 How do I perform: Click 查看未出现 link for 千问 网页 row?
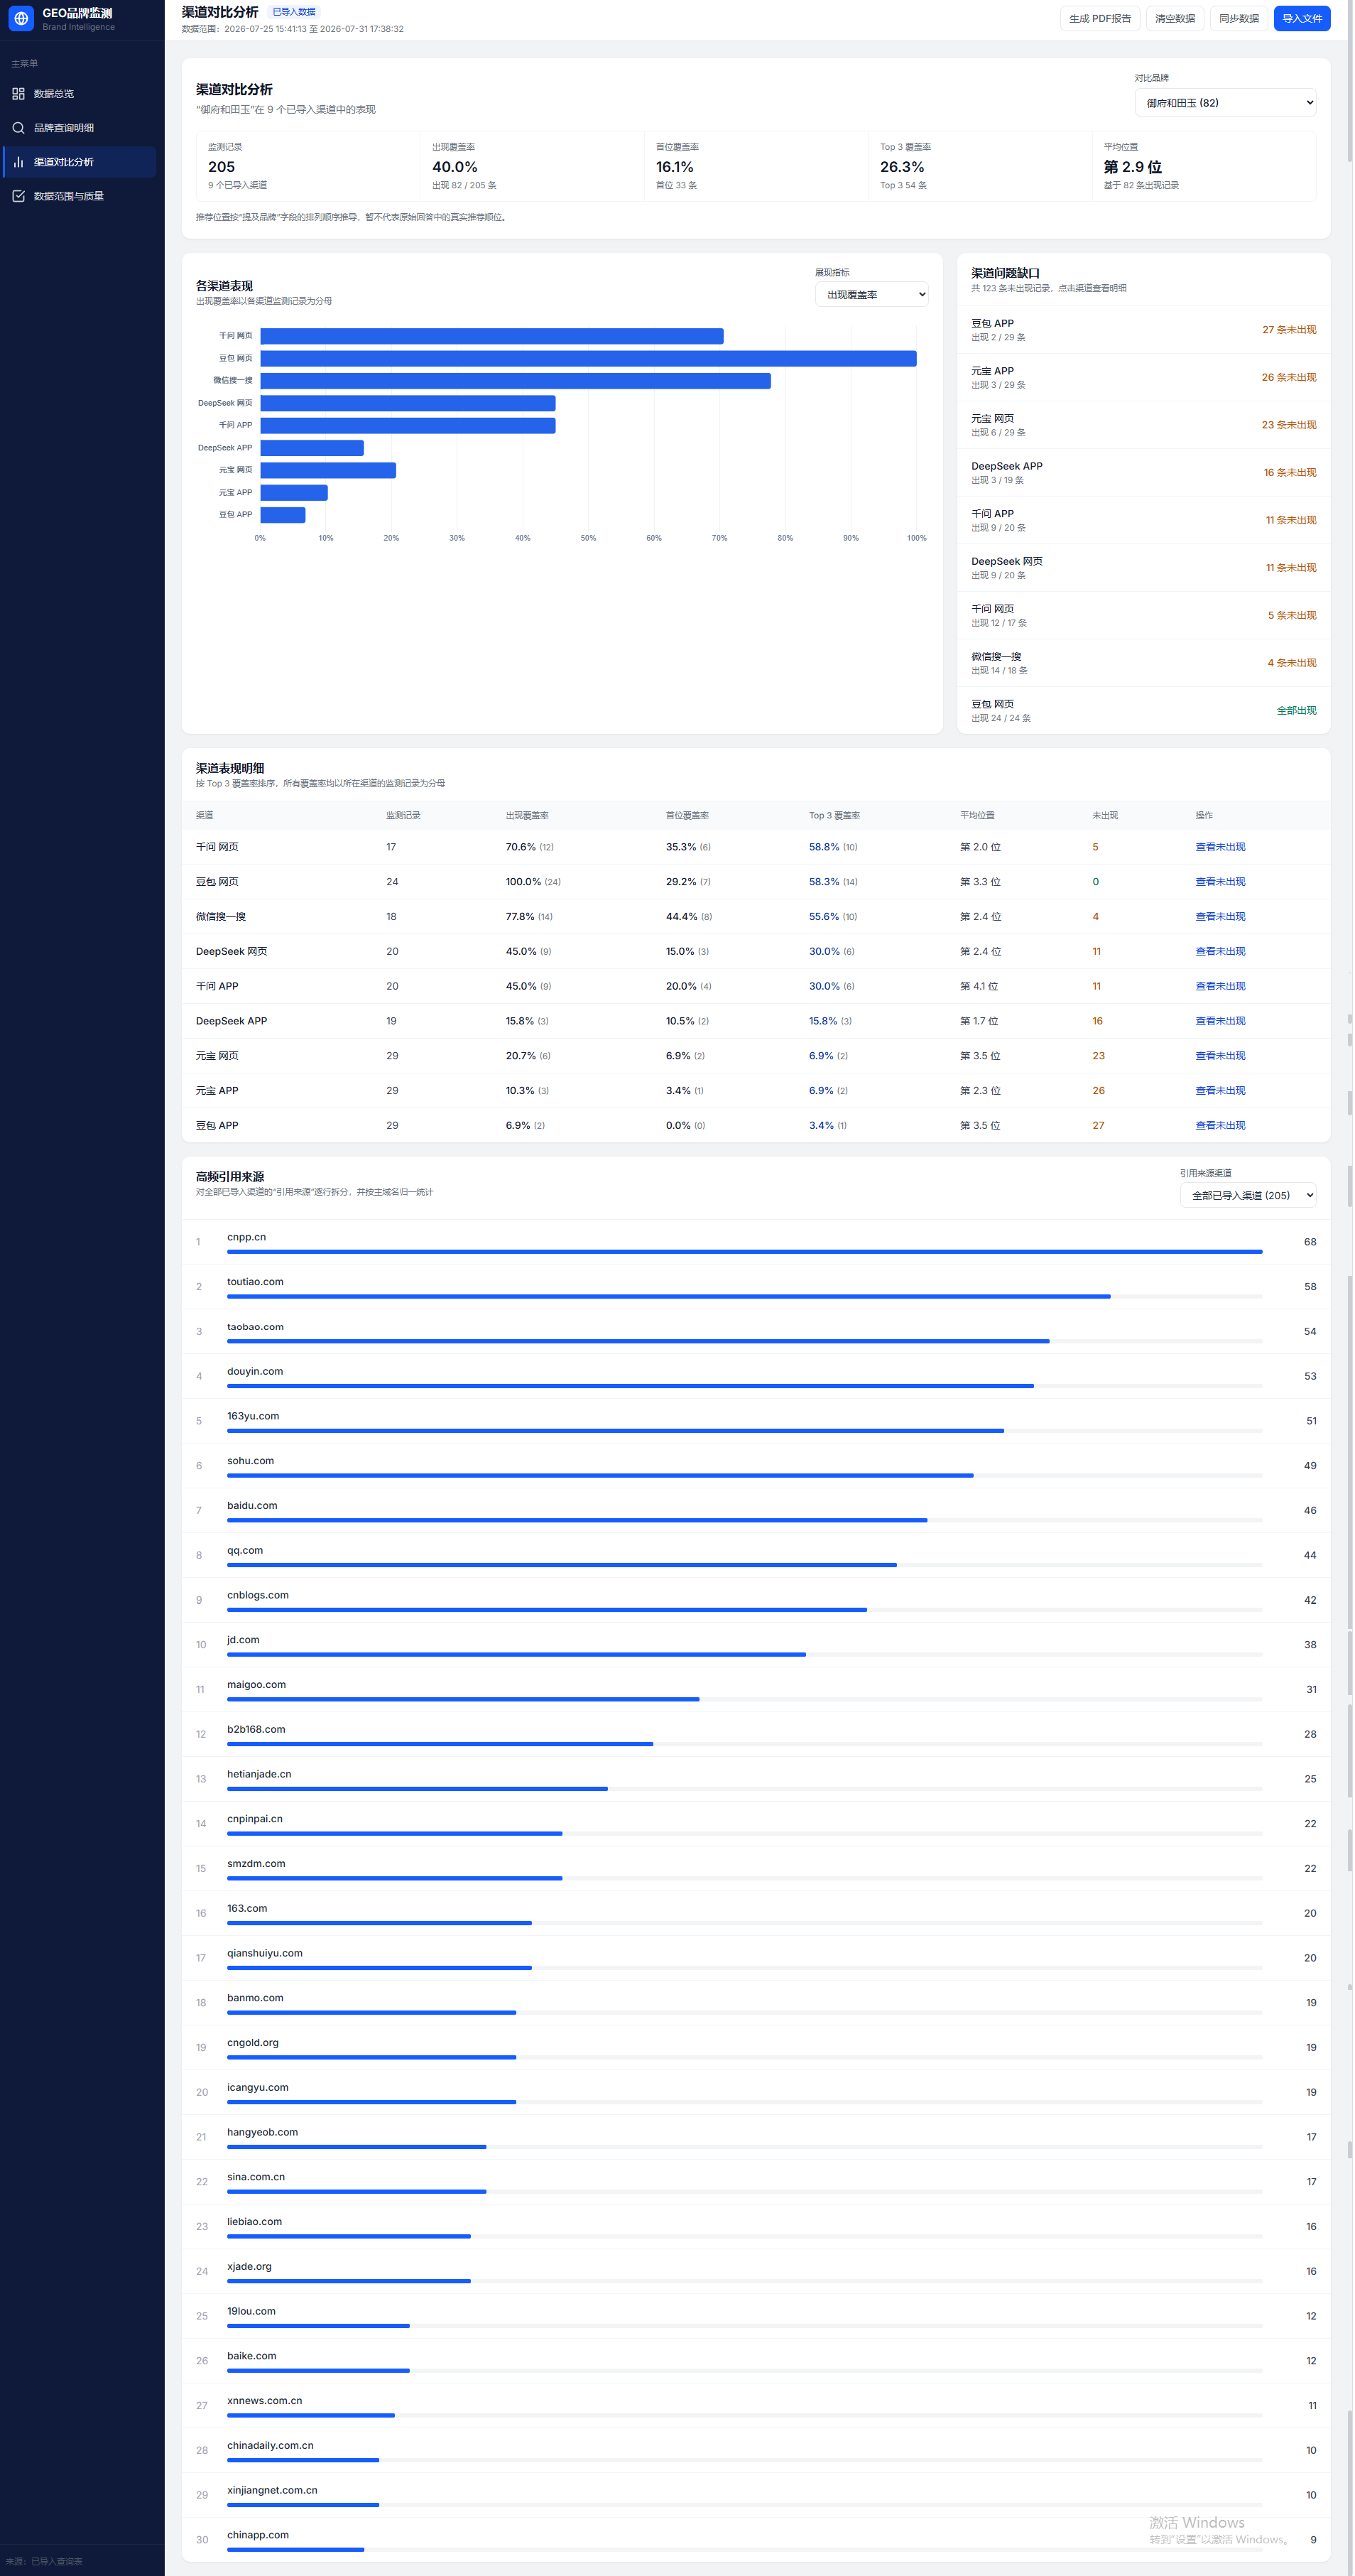(1221, 848)
